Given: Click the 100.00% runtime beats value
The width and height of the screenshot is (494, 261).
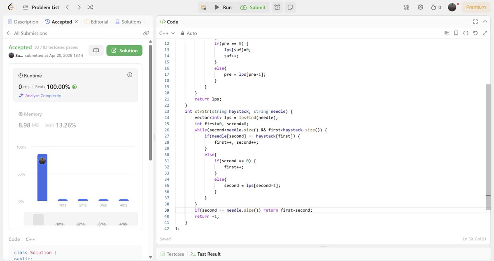Looking at the screenshot, I should pos(58,87).
